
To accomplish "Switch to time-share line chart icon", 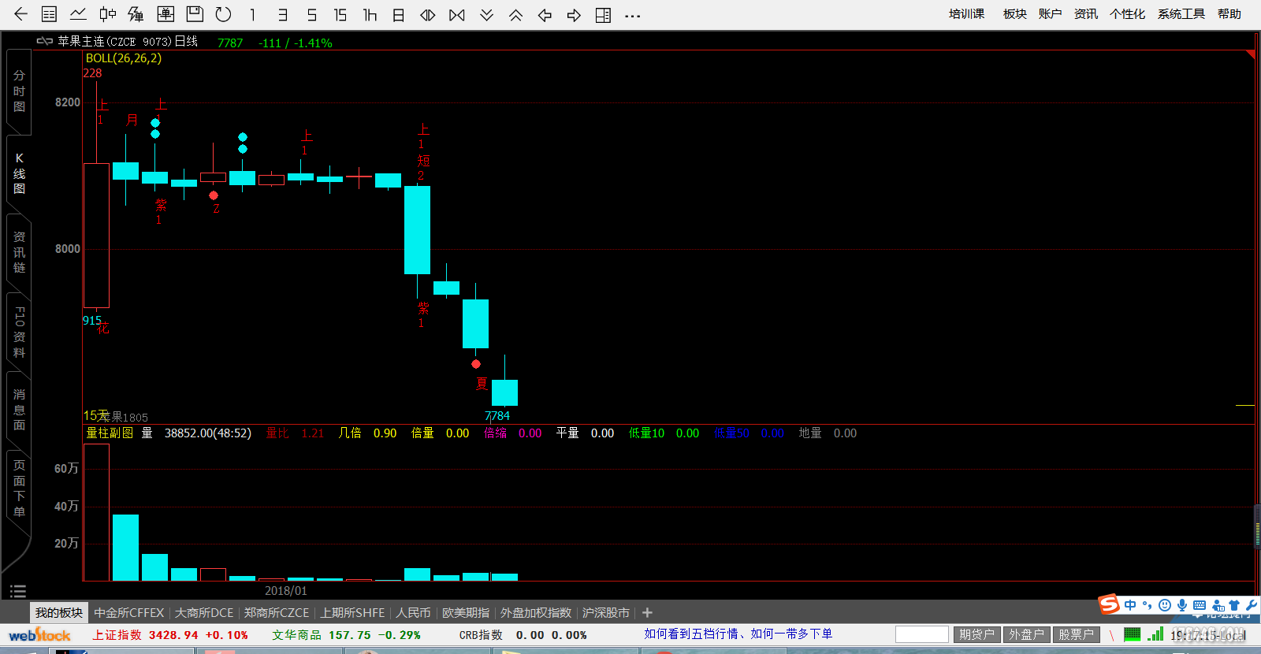I will coord(78,14).
